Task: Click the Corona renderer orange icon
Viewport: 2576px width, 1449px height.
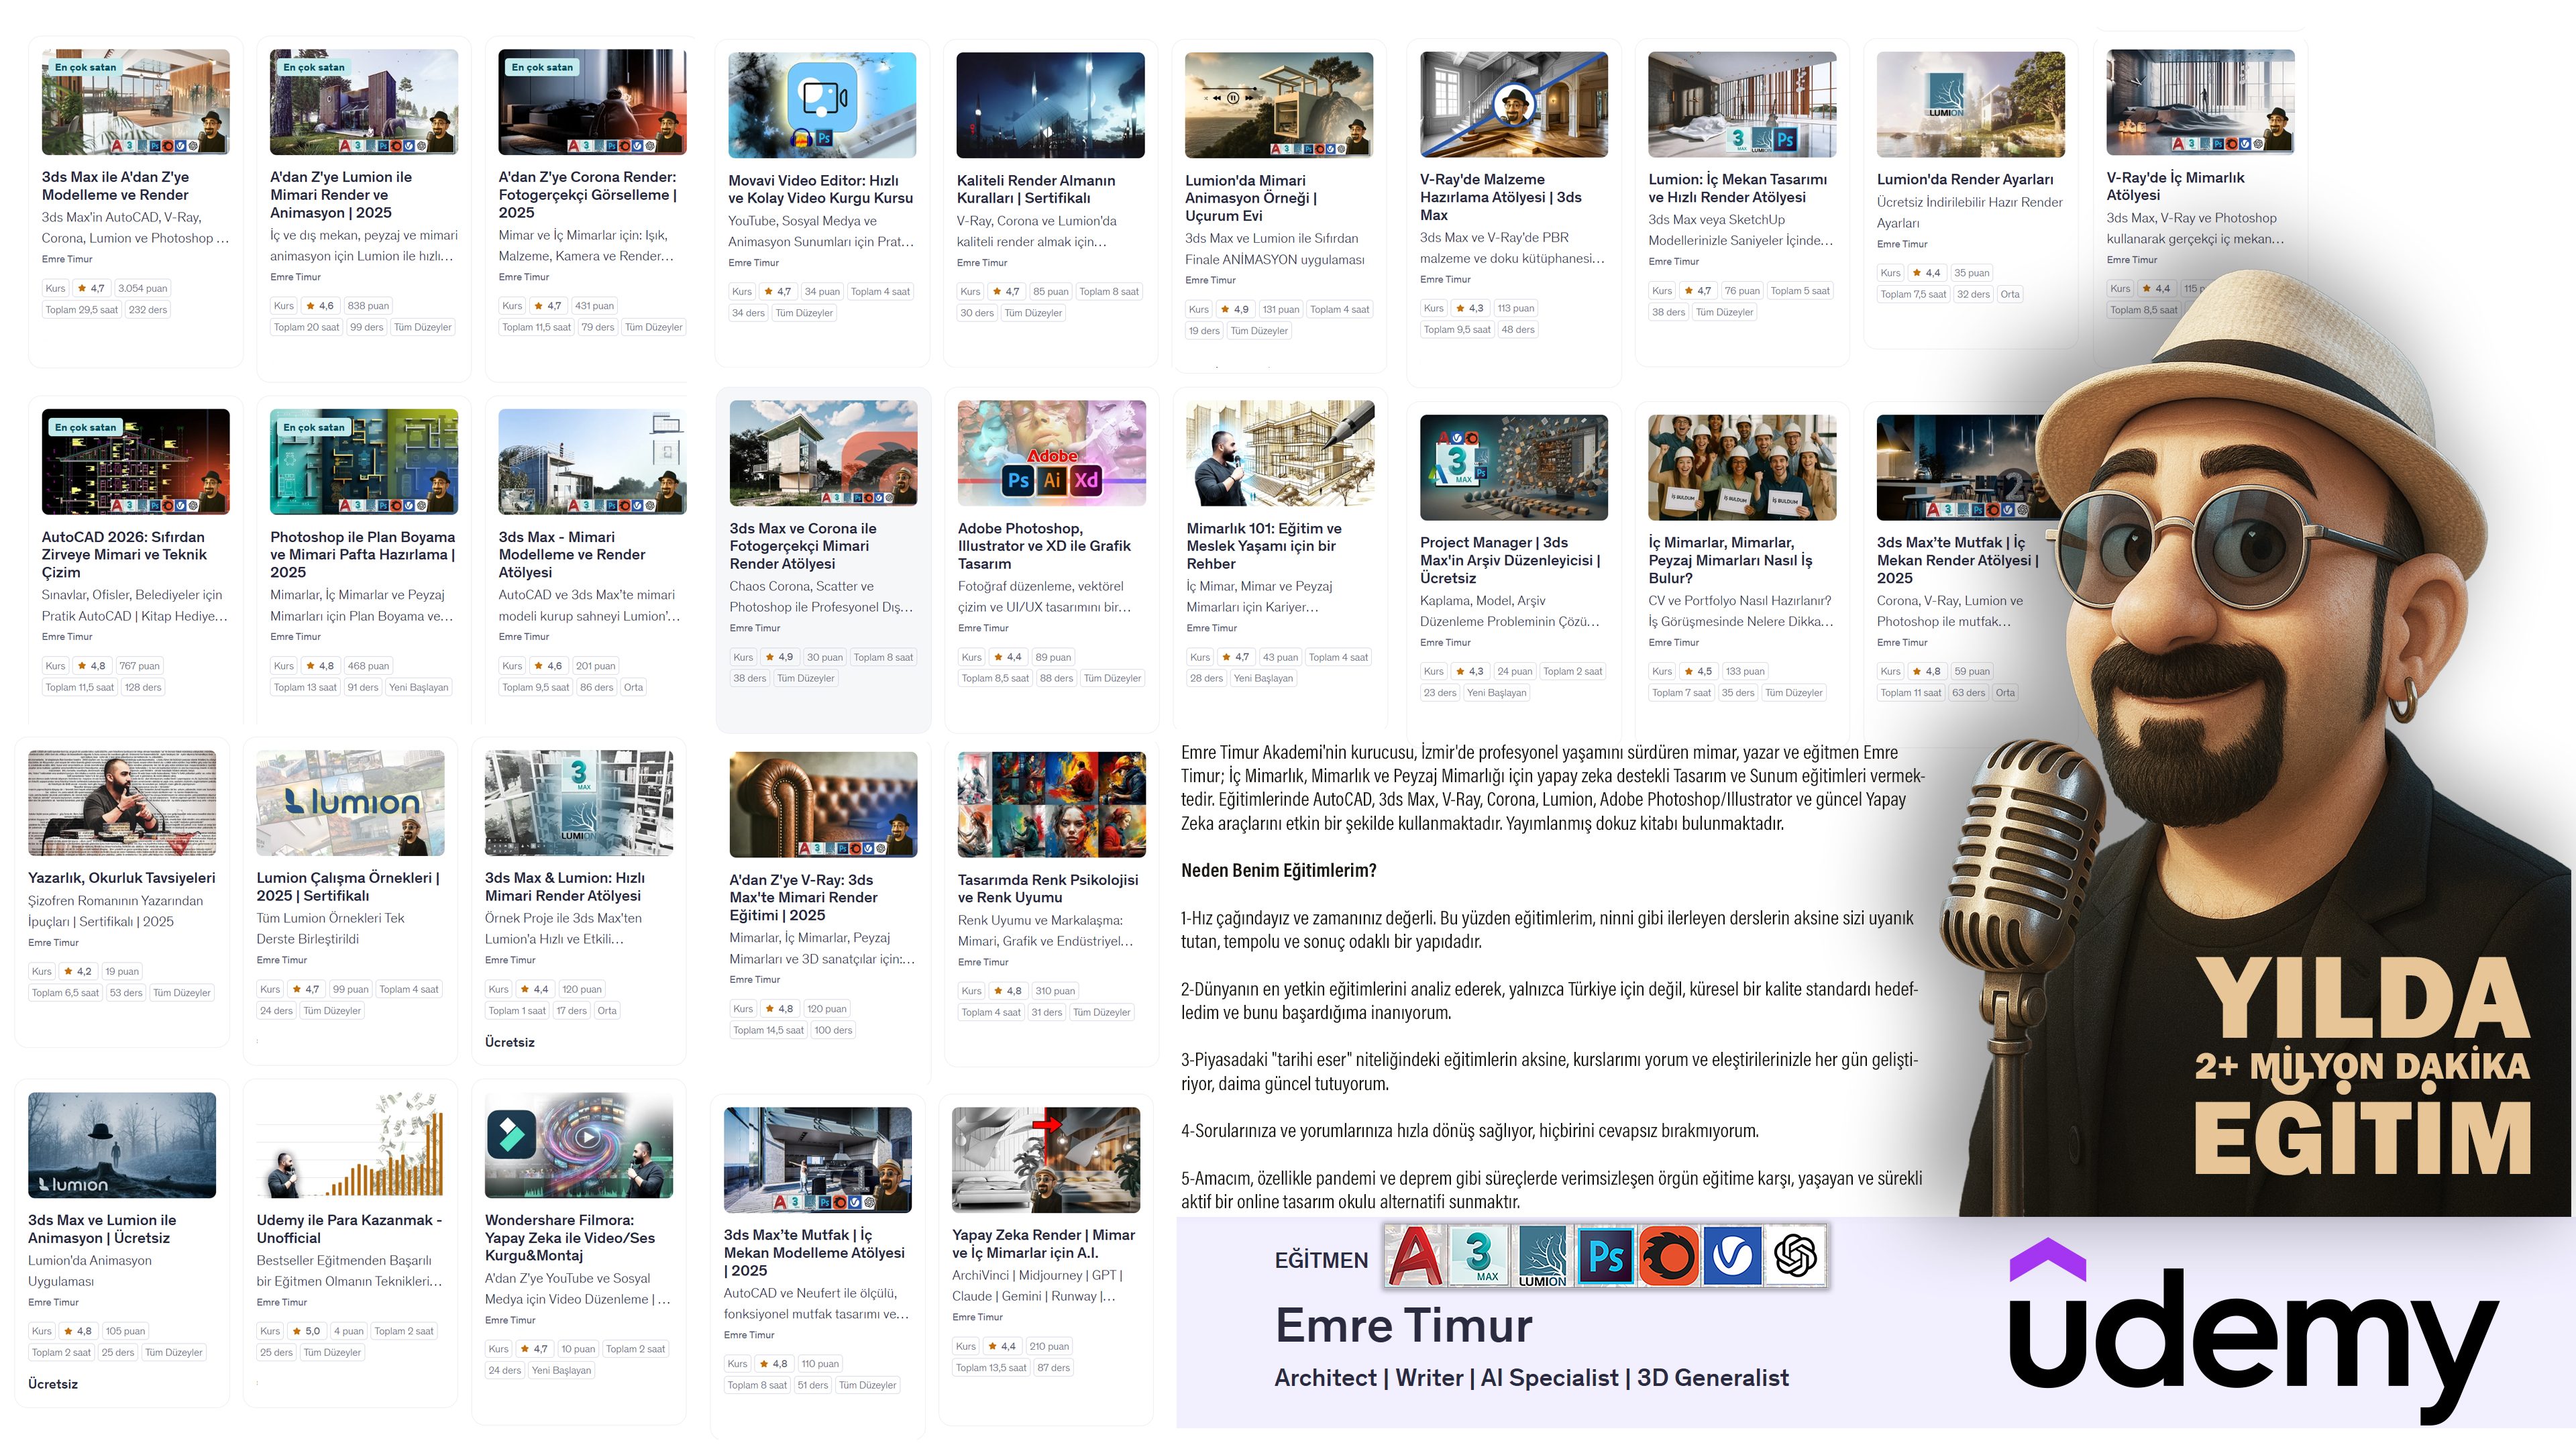Action: (1669, 1255)
